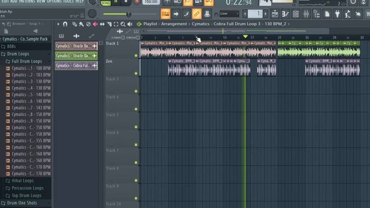Switch to the audio clips picker tab
This screenshot has height=208, width=370.
click(x=76, y=36)
